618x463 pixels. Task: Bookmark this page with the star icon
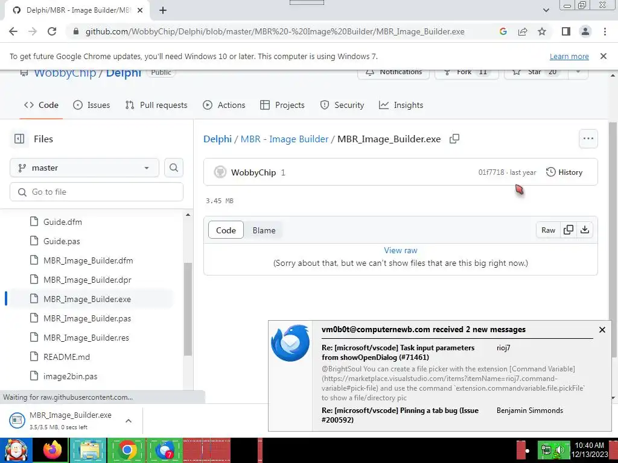542,31
